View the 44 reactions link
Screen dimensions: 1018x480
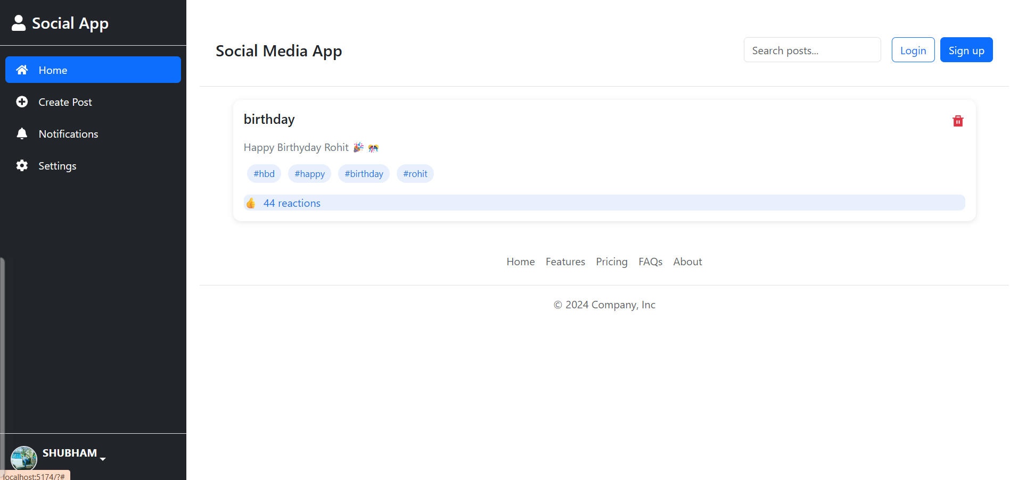tap(292, 203)
